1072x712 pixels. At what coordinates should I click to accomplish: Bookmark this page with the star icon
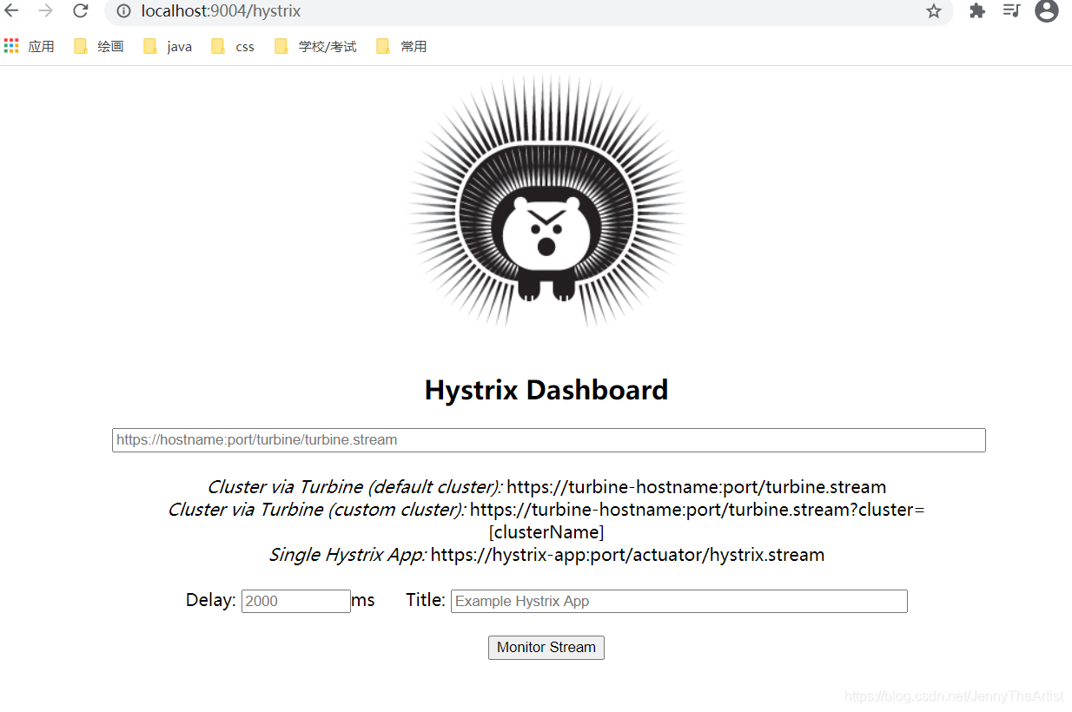[934, 11]
